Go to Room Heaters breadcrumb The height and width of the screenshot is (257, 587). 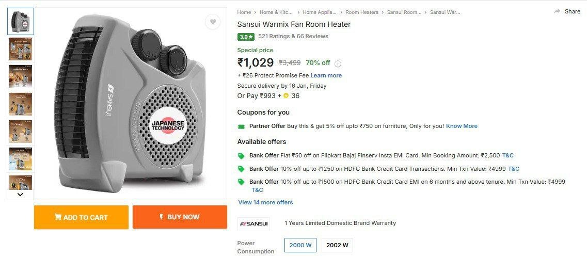(x=361, y=12)
